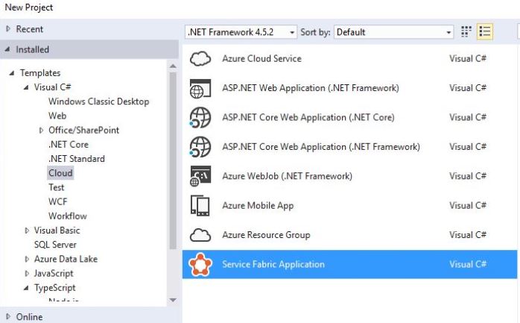The height and width of the screenshot is (323, 520).
Task: Expand the Visual Basic templates node
Action: 28,231
